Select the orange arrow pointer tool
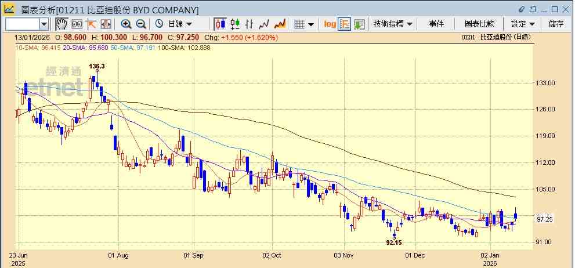 91,24
